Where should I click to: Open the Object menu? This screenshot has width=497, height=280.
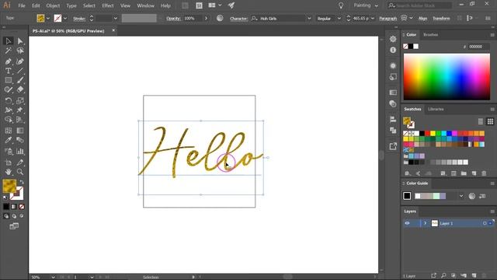53,5
